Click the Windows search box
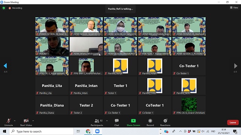The image size is (241, 135). pyautogui.click(x=41, y=131)
